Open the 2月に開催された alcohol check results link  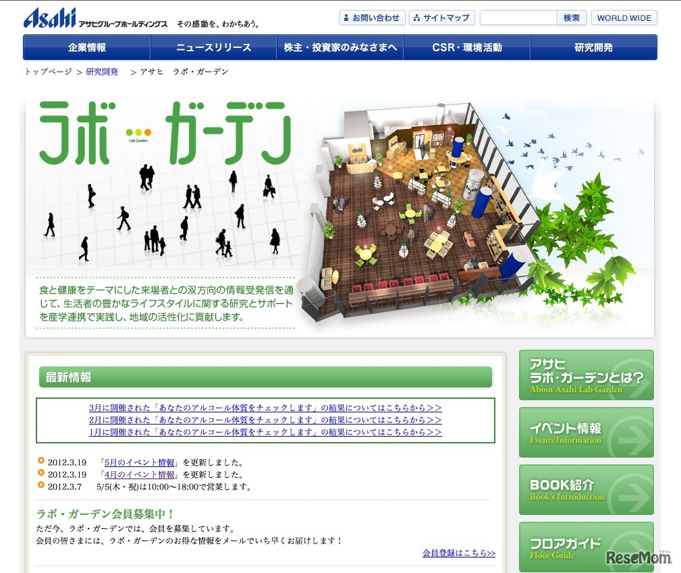265,420
